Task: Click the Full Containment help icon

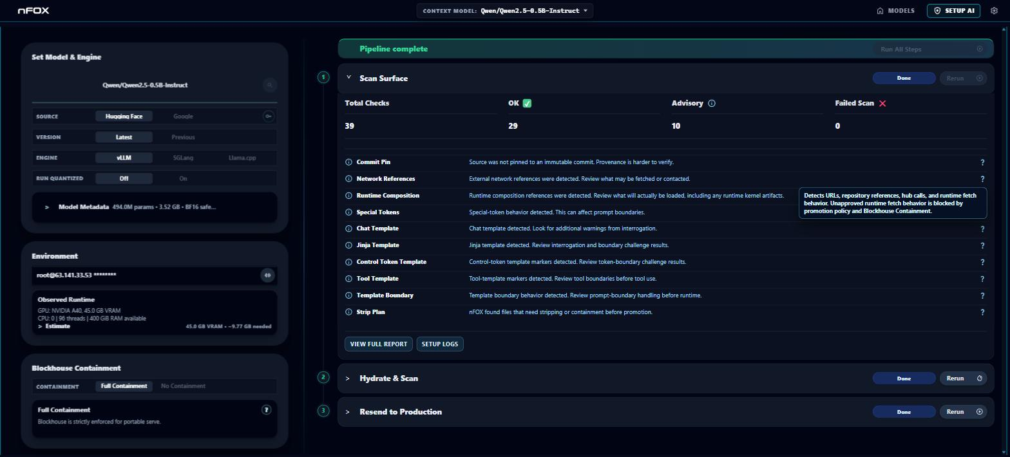Action: pyautogui.click(x=266, y=410)
